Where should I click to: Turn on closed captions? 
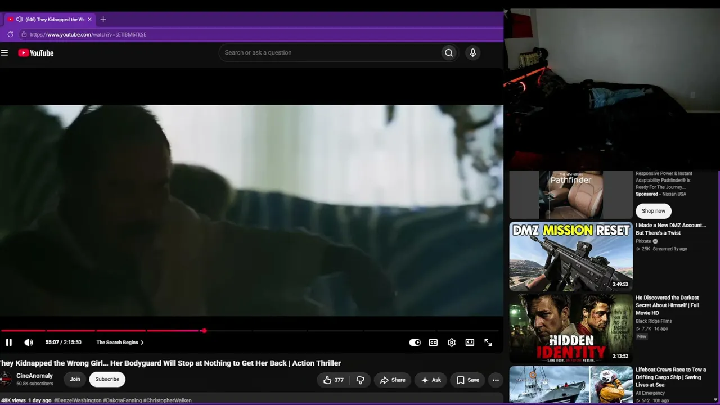433,343
